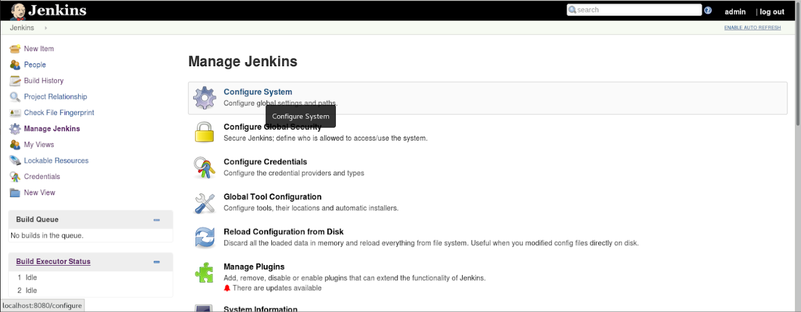The width and height of the screenshot is (801, 312).
Task: Click the Reload Configuration refresh arrows icon
Action: [205, 238]
